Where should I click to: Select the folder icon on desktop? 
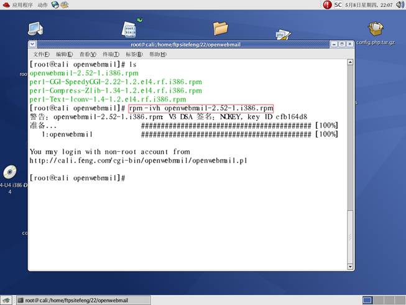tap(220, 27)
